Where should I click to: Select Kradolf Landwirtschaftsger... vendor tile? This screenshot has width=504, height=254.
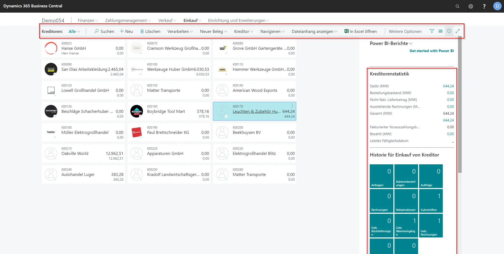pyautogui.click(x=169, y=174)
